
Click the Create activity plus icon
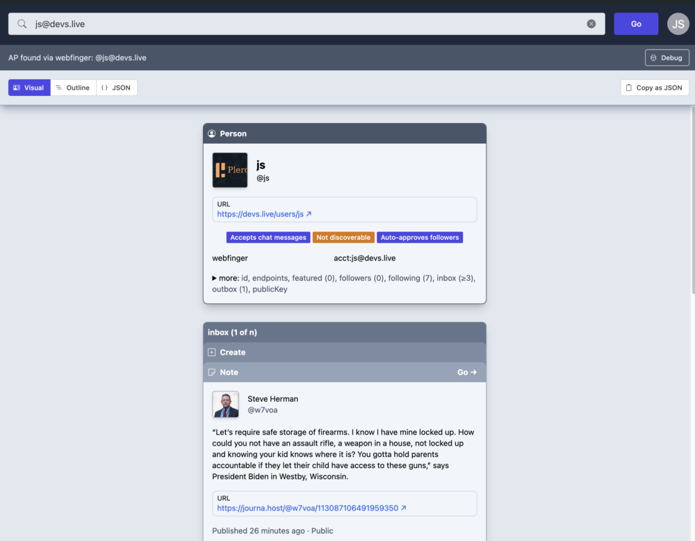[212, 353]
